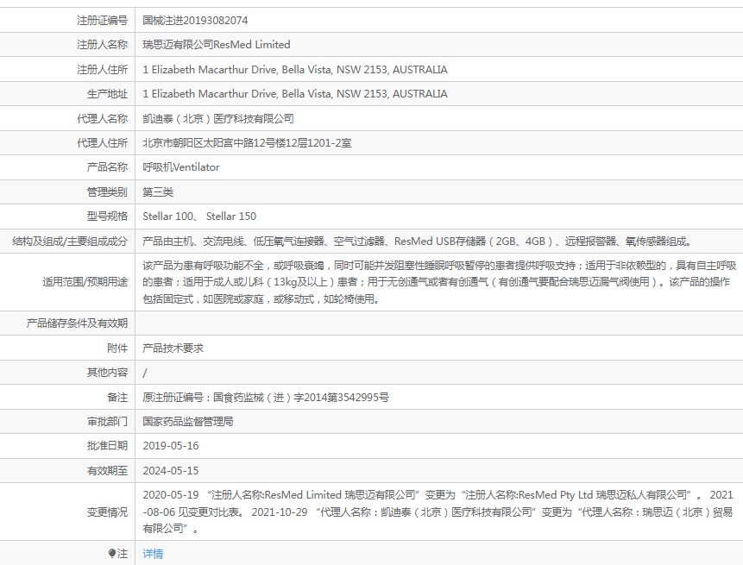Click the 适用范围/预期用途 description paragraph
Screen dimensions: 743x565
tap(439, 282)
